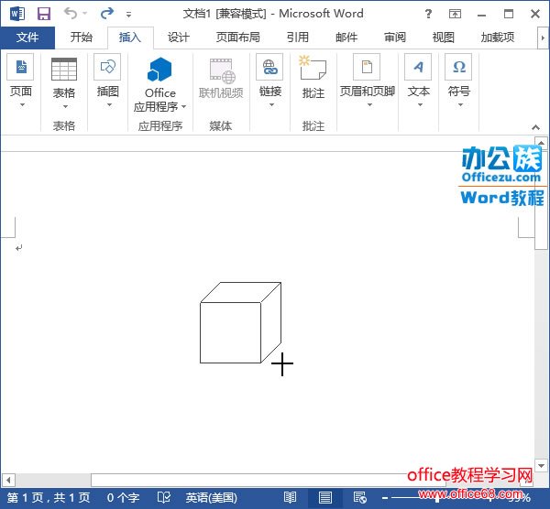Switch to the 页面布局 Page Layout tab
This screenshot has width=550, height=509.
click(x=237, y=38)
